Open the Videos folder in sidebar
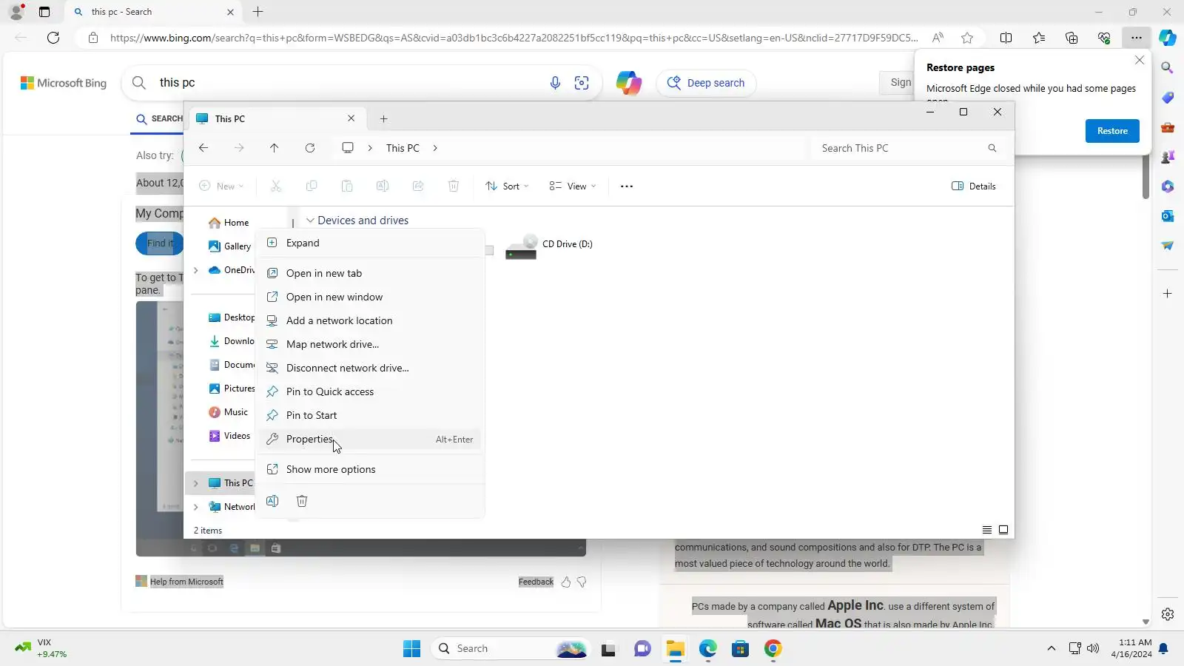 click(229, 436)
